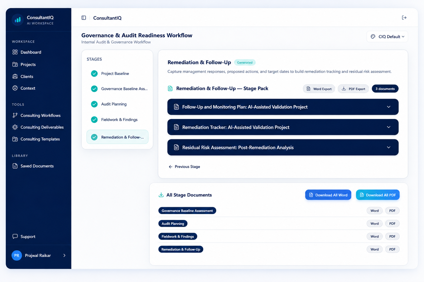This screenshot has width=424, height=282.
Task: Click the Generated status badge
Action: (245, 63)
